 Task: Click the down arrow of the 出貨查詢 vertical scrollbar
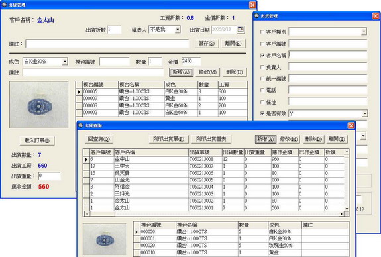pos(347,209)
